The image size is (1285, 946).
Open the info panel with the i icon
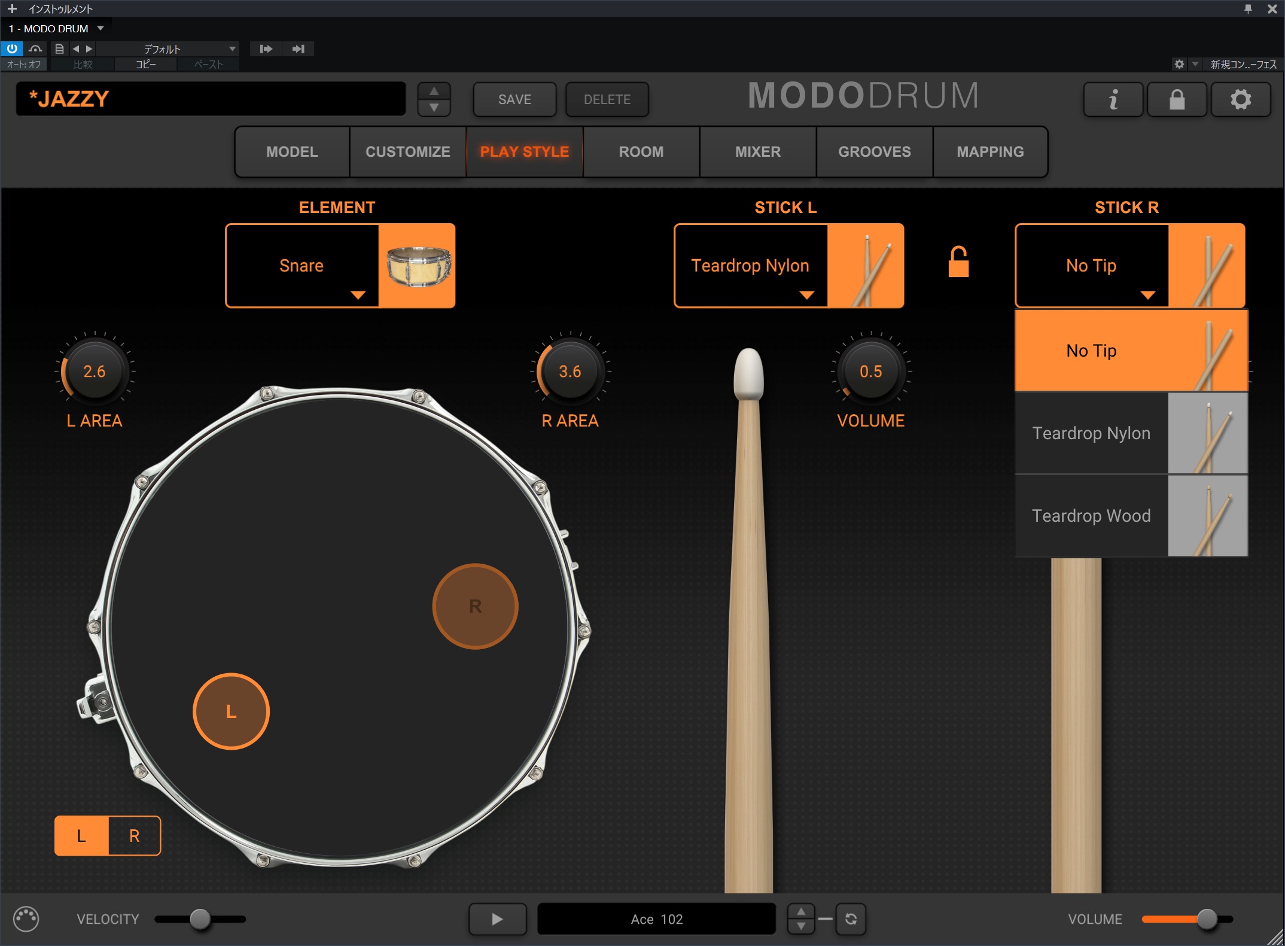pyautogui.click(x=1113, y=99)
